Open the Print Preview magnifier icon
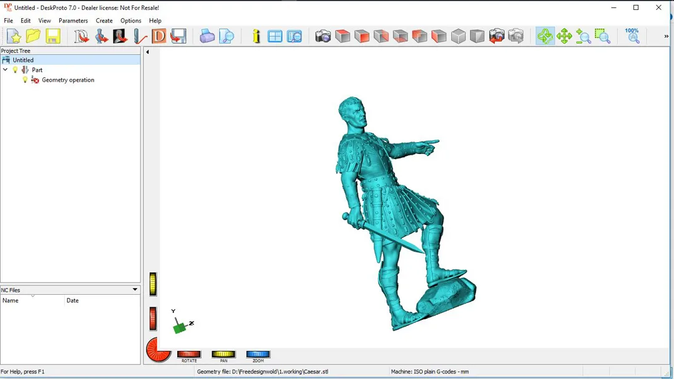 pyautogui.click(x=227, y=37)
